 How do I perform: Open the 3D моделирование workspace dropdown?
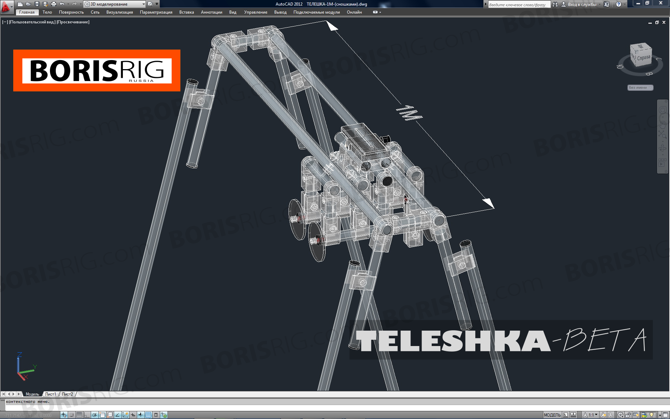[x=115, y=4]
